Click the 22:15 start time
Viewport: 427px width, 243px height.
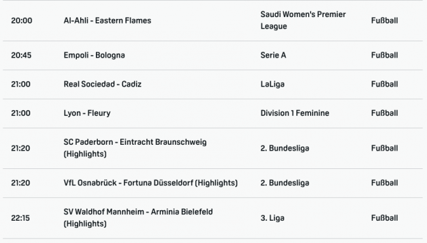(20, 218)
